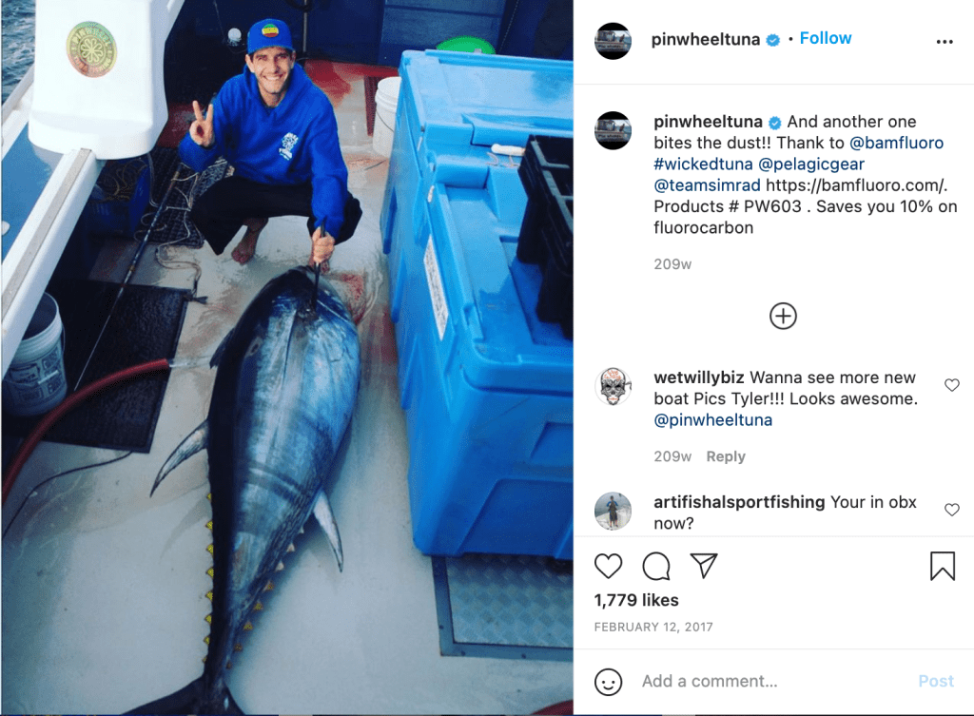The height and width of the screenshot is (716, 974).
Task: Like artifishalsportfishing's comment
Action: 951,510
